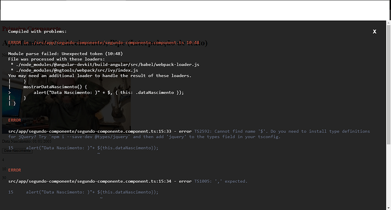Viewport: 391px width, 210px height.
Task: Click the 'Compiled with problems:' heading
Action: click(x=37, y=32)
